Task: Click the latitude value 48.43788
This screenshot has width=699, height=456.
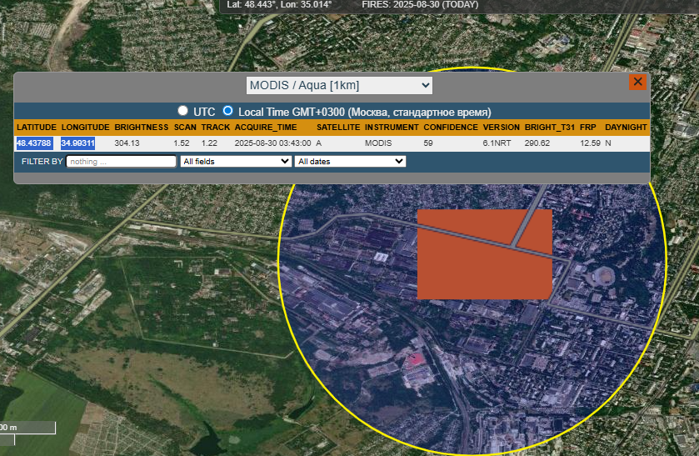Action: (34, 143)
